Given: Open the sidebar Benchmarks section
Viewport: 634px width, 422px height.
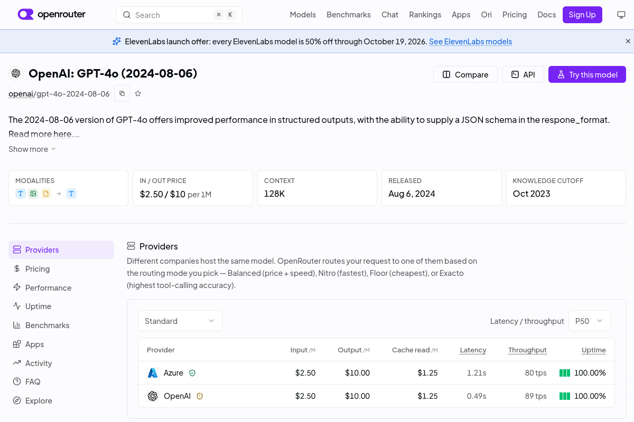Looking at the screenshot, I should 61,325.
